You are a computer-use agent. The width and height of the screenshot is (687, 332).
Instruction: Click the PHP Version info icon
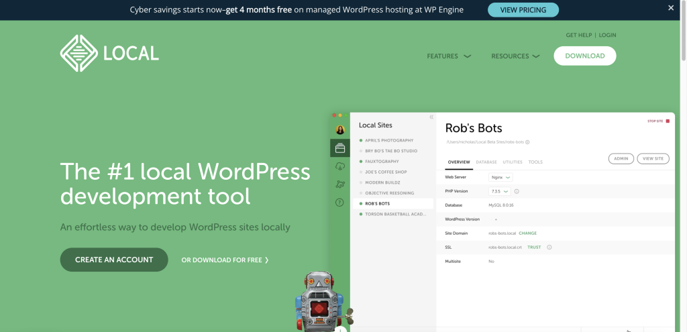coord(517,191)
